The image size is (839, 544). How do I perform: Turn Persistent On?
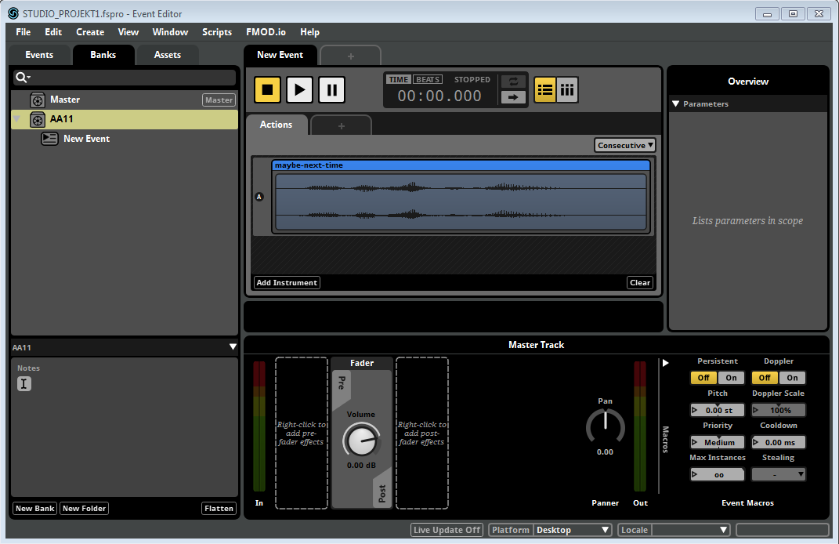click(731, 378)
